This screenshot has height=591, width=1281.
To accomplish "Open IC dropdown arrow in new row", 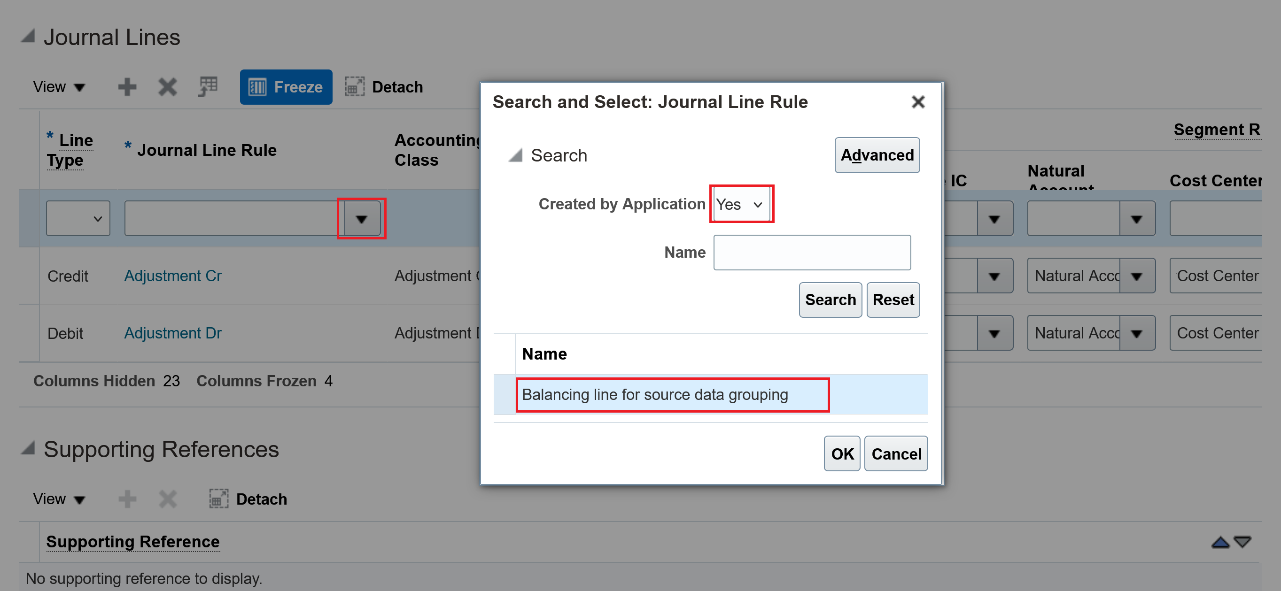I will 994,219.
